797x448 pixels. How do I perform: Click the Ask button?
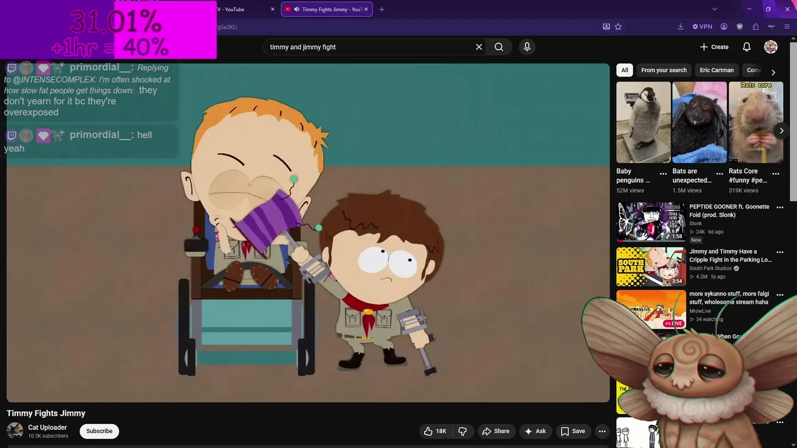click(535, 431)
